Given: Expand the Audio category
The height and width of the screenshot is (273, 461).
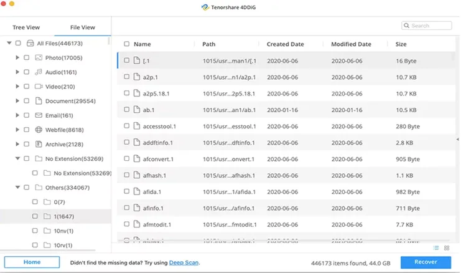Looking at the screenshot, I should click(x=17, y=72).
